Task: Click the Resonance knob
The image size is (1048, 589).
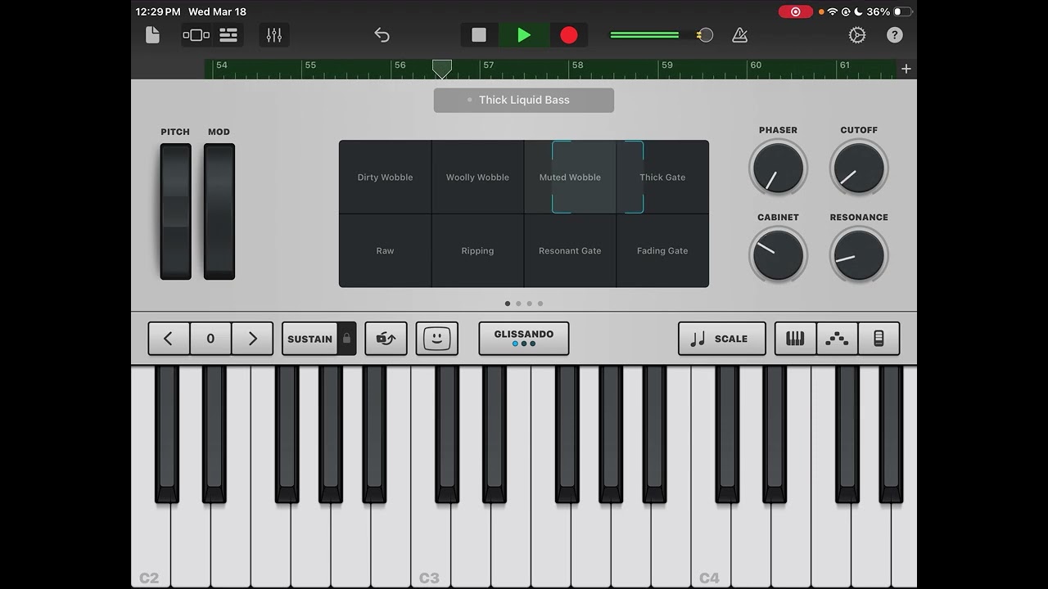Action: [x=859, y=254]
